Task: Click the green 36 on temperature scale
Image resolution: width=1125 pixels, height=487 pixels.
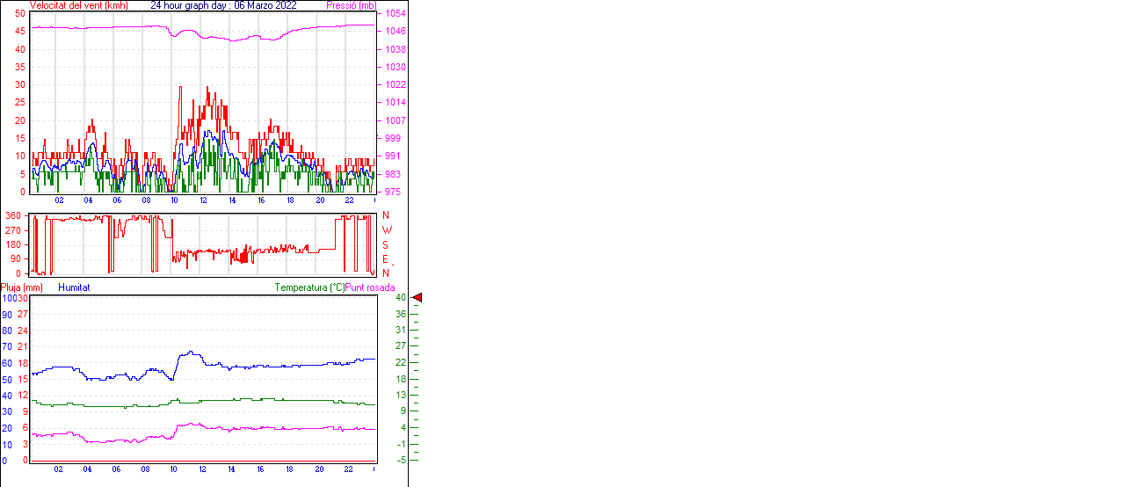Action: tap(400, 314)
